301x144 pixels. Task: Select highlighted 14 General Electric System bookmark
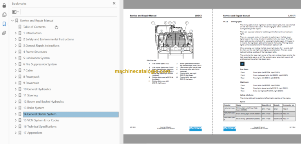point(71,114)
